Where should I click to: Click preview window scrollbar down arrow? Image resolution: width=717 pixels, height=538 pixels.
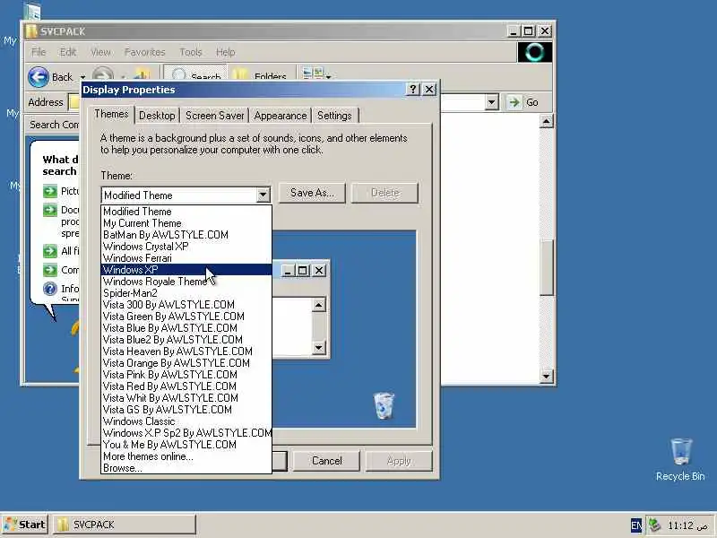coord(319,348)
